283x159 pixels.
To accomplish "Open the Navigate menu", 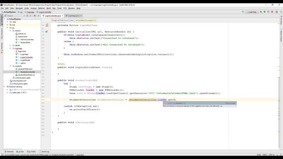I will 19,8.
